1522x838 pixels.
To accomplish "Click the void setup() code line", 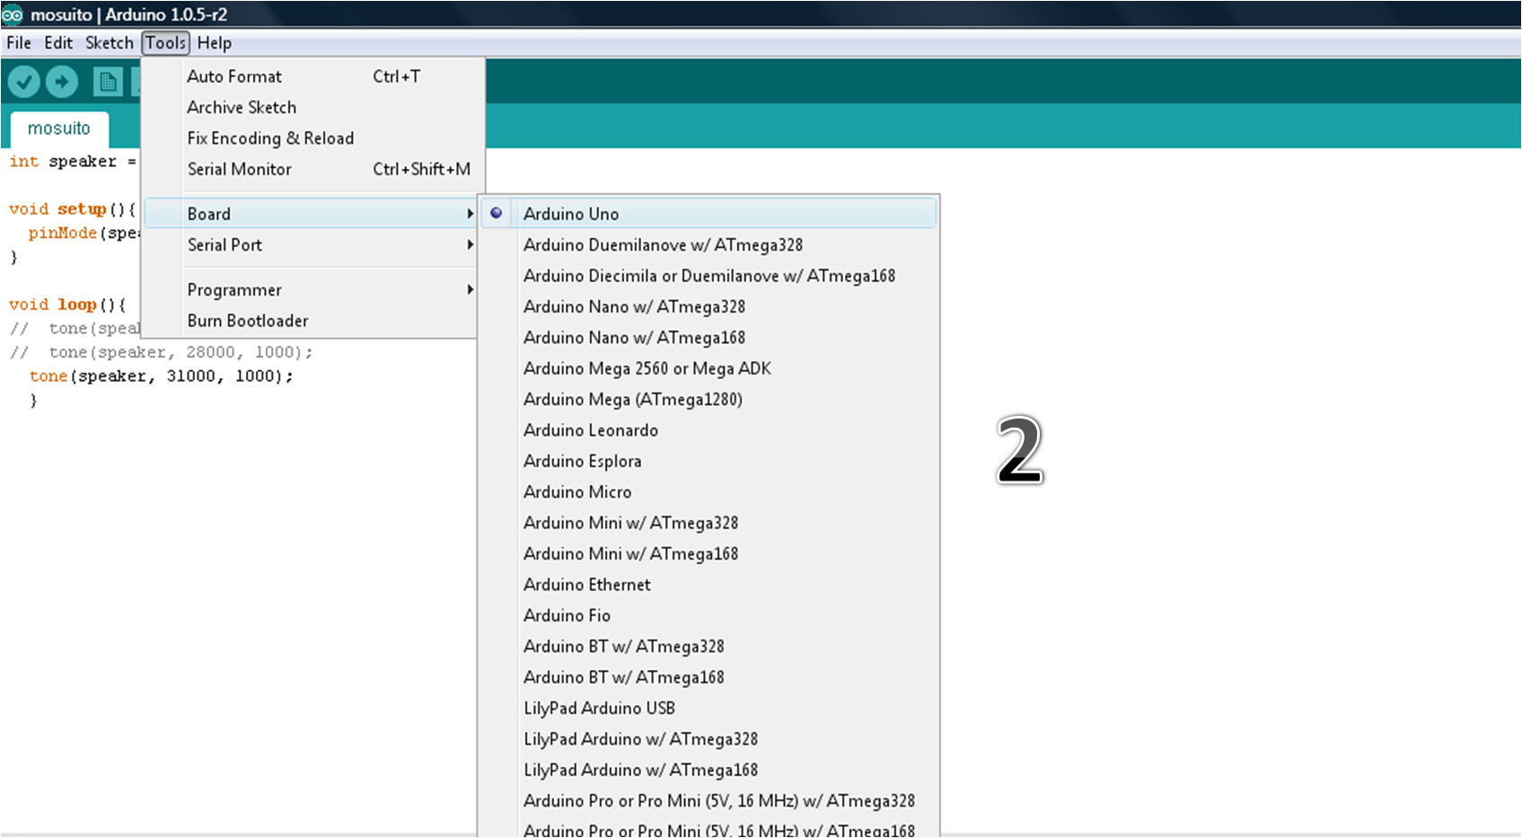I will click(x=72, y=209).
